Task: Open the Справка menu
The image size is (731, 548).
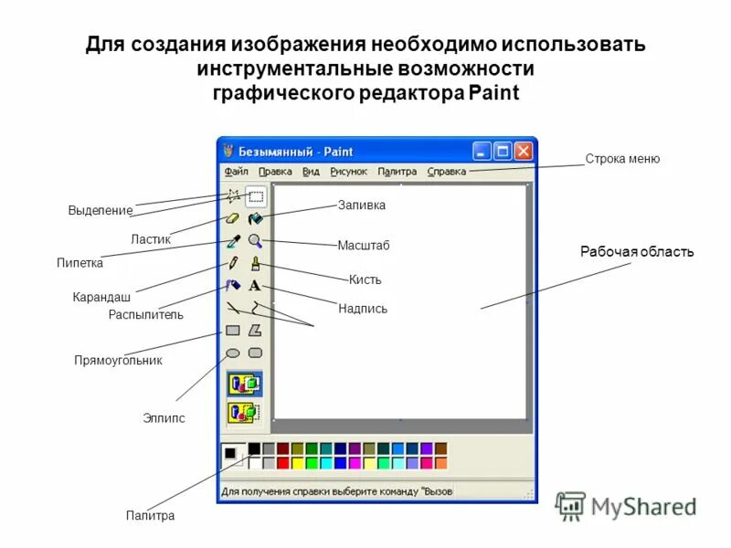Action: coord(447,172)
